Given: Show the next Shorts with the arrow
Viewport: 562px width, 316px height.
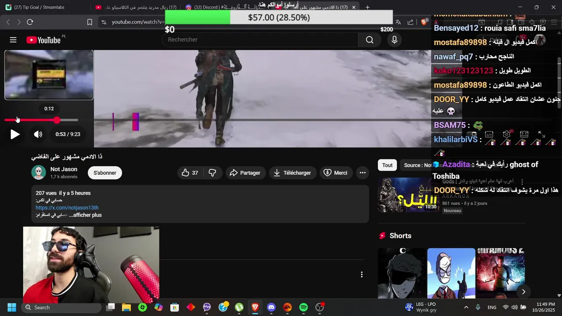Looking at the screenshot, I should coord(523,291).
